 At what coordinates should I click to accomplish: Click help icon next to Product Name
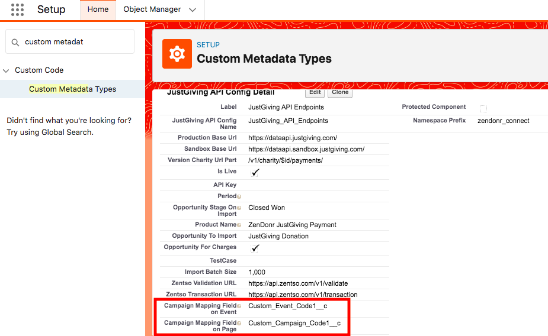pos(239,225)
